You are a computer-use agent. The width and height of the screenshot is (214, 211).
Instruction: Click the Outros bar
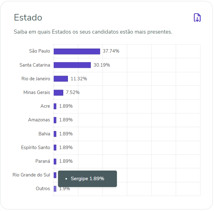(x=55, y=189)
